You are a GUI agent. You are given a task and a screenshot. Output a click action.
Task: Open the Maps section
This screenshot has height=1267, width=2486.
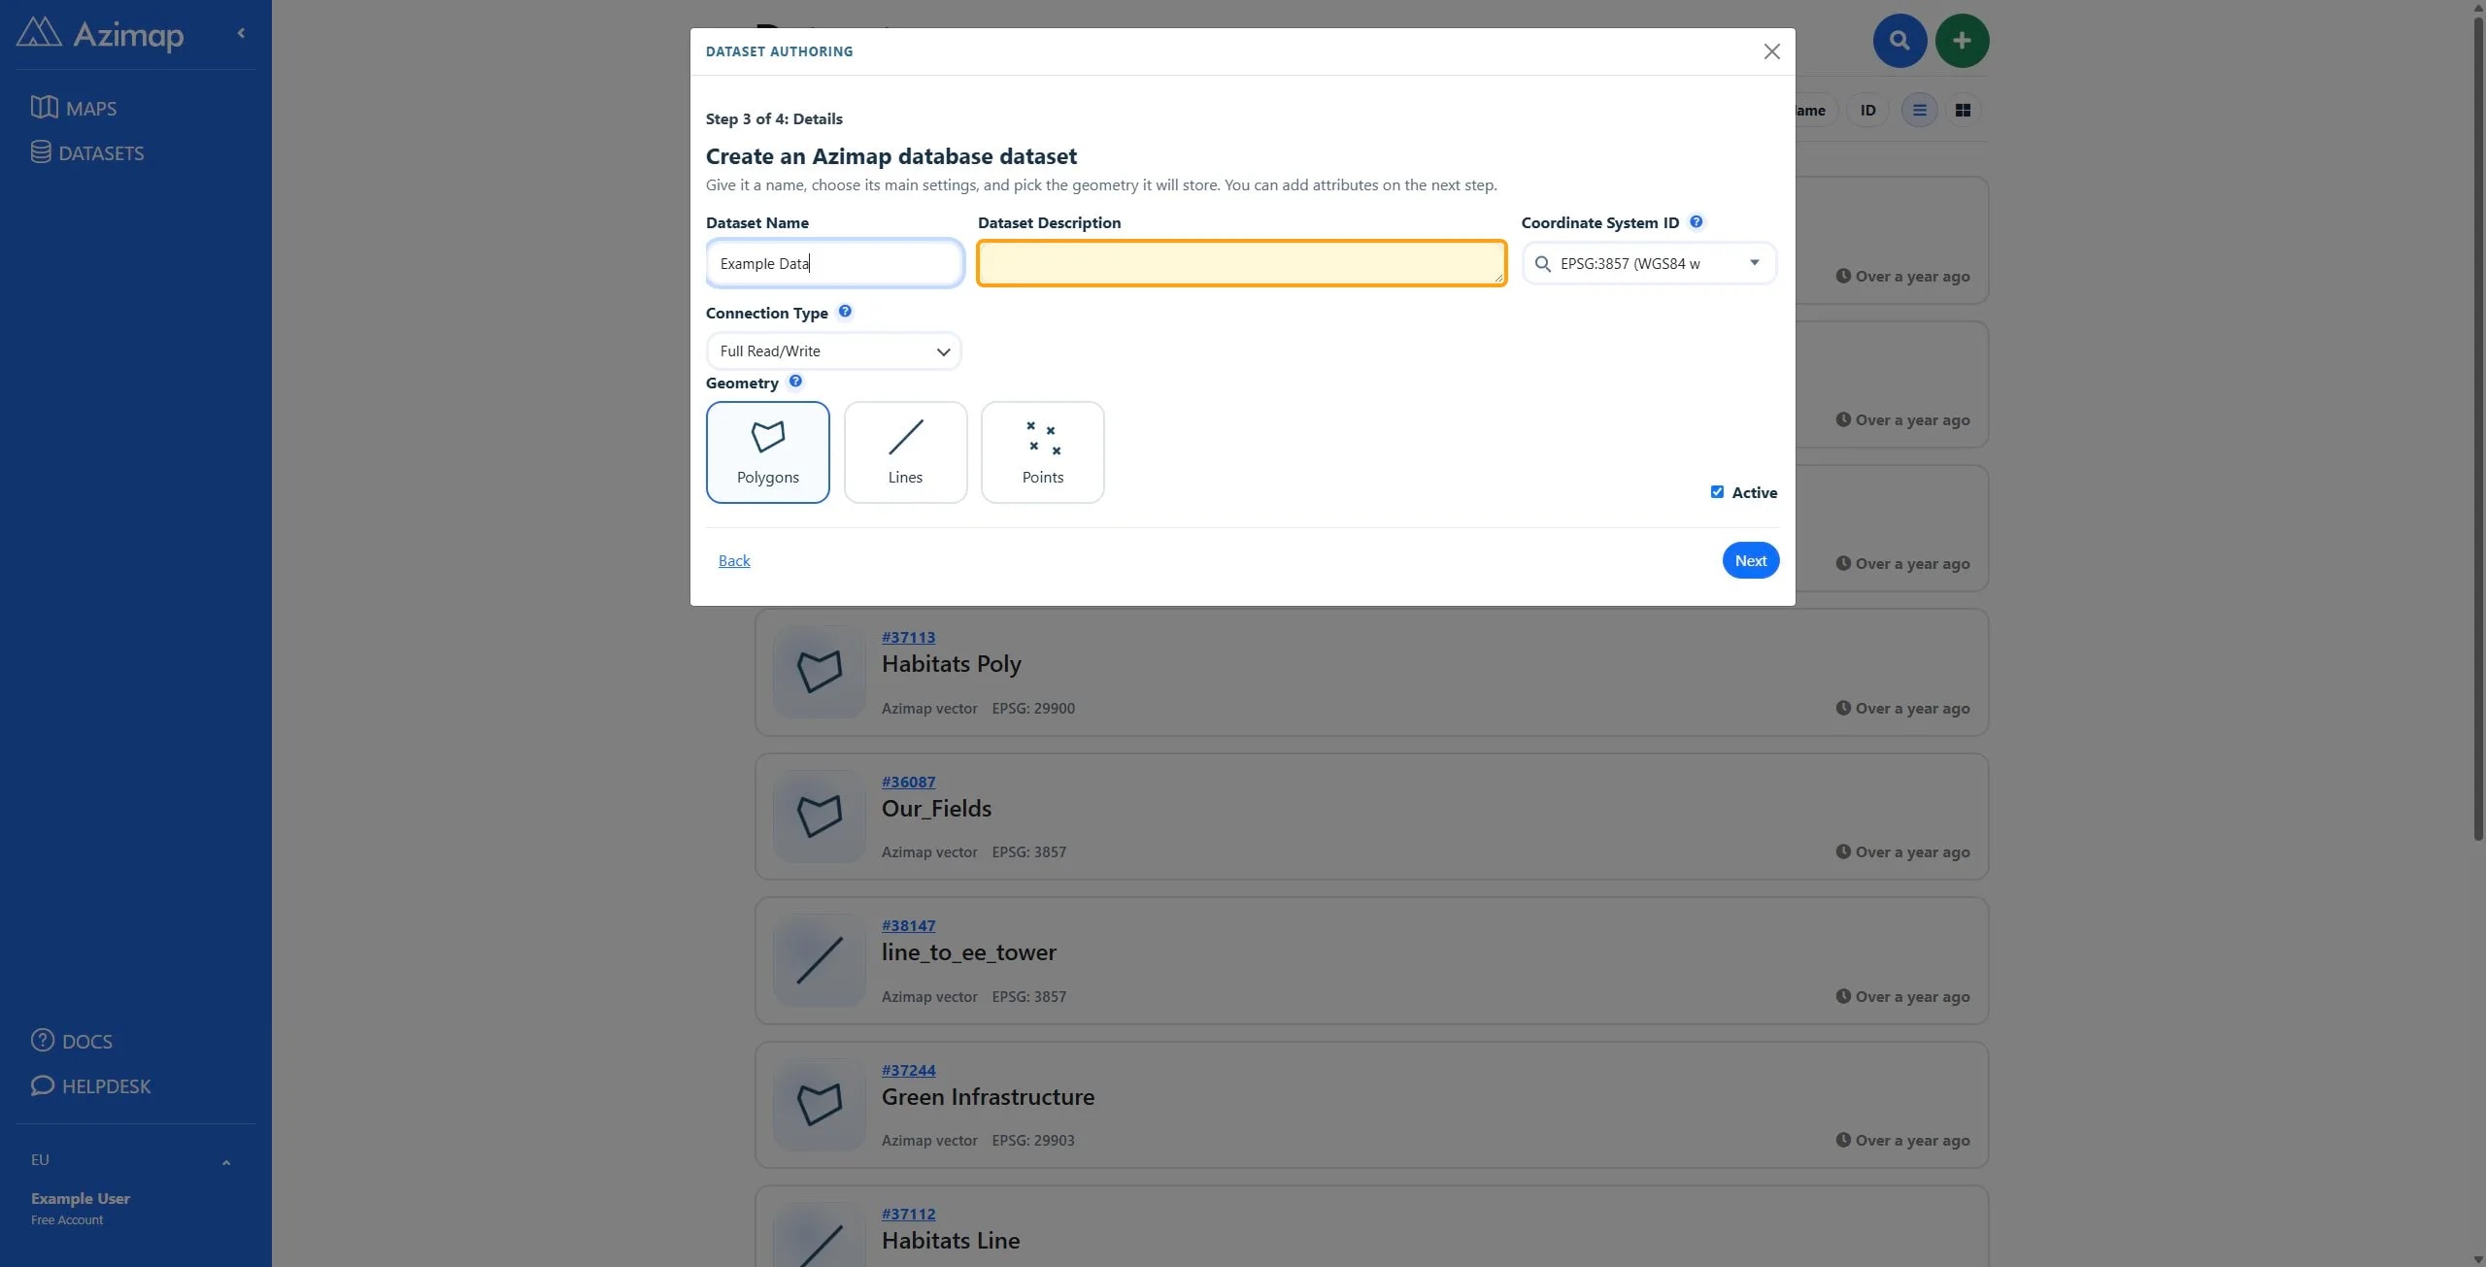pos(74,108)
